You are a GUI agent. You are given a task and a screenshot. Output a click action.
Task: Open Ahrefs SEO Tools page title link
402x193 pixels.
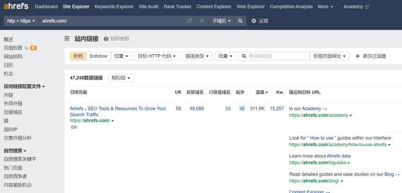(118, 111)
